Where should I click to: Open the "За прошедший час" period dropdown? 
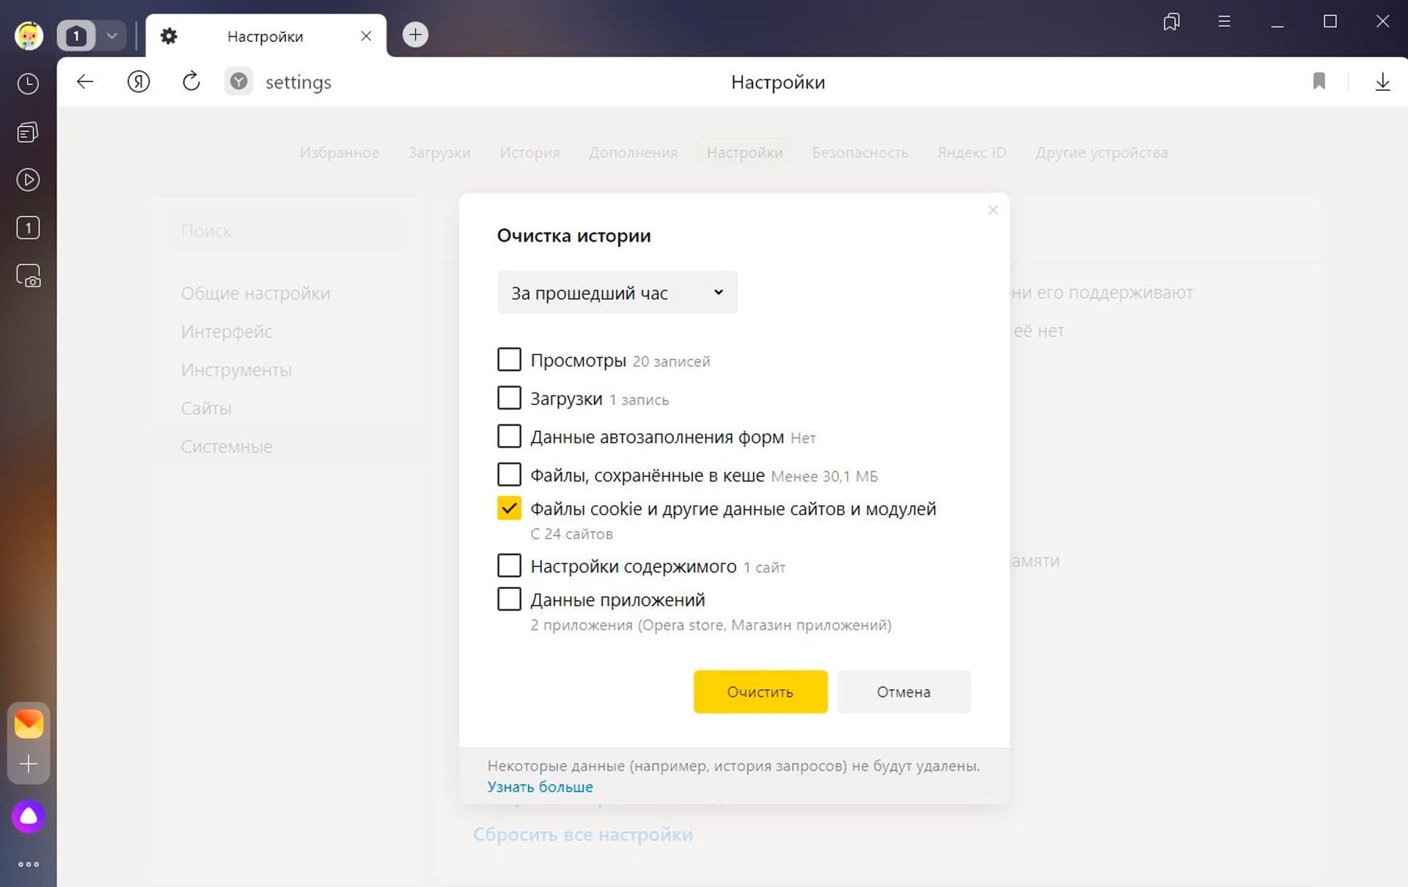point(617,293)
